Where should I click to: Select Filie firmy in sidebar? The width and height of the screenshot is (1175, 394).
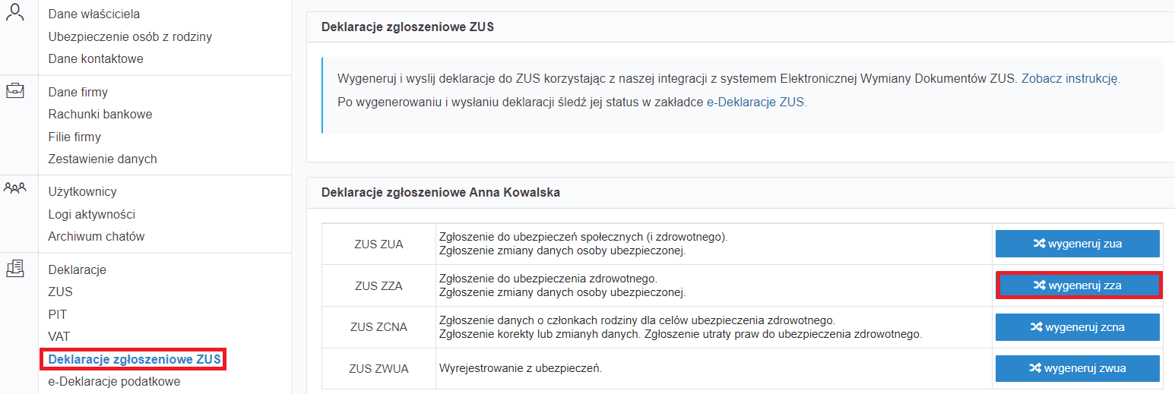tap(74, 137)
